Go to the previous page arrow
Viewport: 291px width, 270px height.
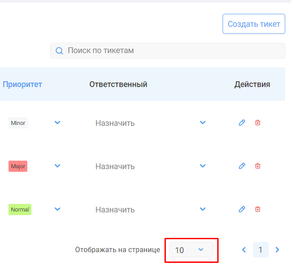coord(244,250)
